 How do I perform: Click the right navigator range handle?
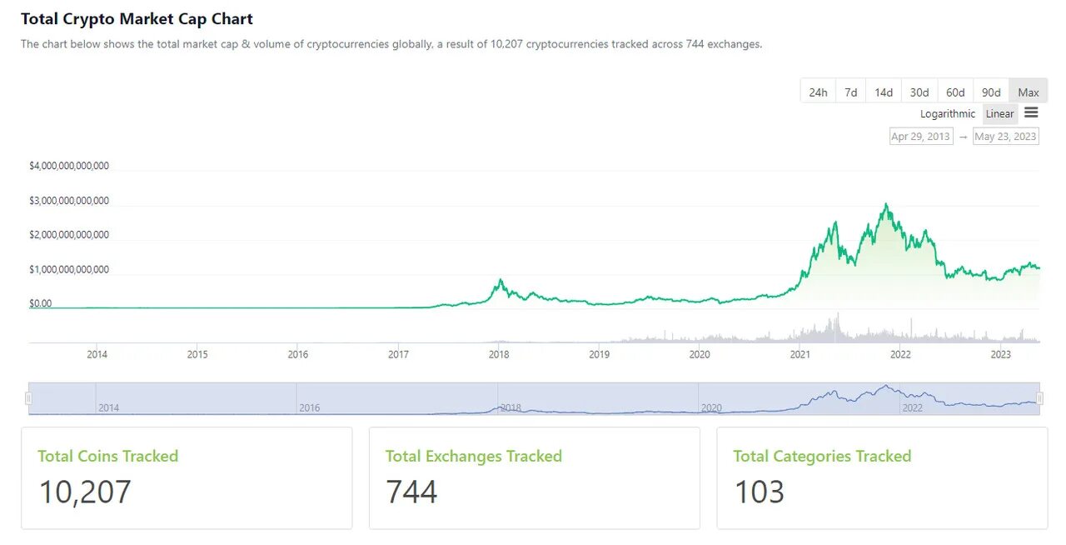(1039, 398)
